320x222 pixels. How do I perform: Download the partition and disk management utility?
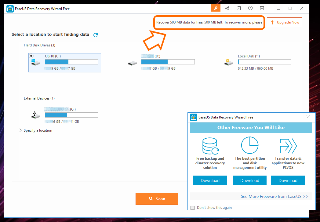[249, 180]
